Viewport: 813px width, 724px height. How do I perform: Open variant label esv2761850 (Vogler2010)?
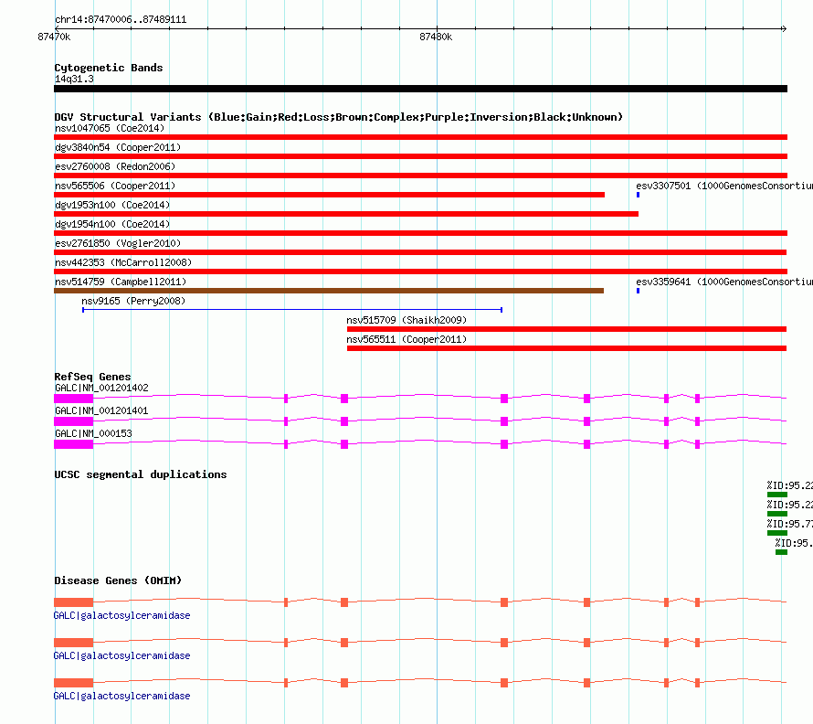pyautogui.click(x=118, y=243)
